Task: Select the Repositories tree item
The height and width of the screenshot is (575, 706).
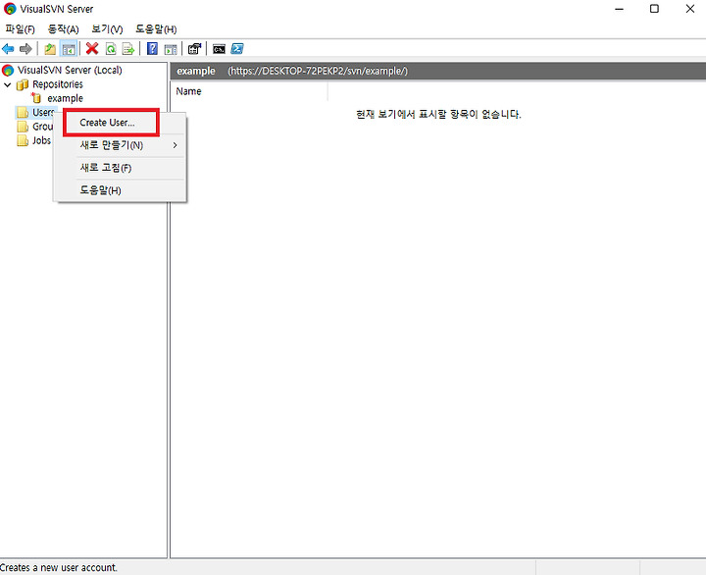Action: pos(58,84)
